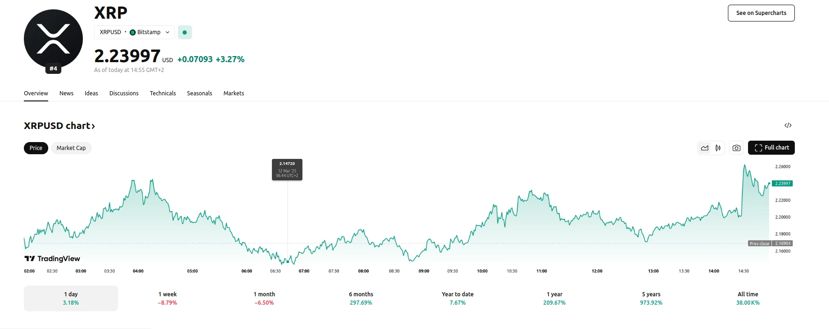Select the Price chart toggle
This screenshot has height=329, width=829.
[36, 148]
